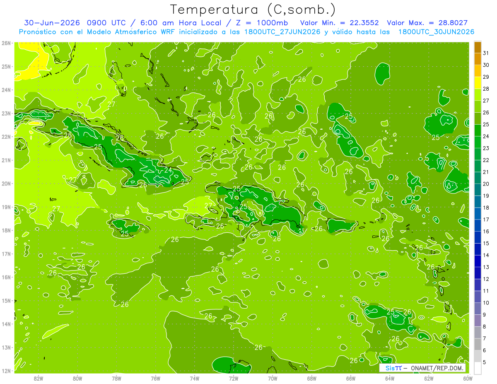Click the colorbar tick label '10'

point(486,303)
